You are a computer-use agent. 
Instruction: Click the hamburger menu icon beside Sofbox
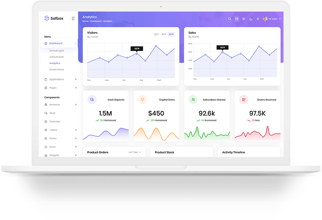(73, 18)
